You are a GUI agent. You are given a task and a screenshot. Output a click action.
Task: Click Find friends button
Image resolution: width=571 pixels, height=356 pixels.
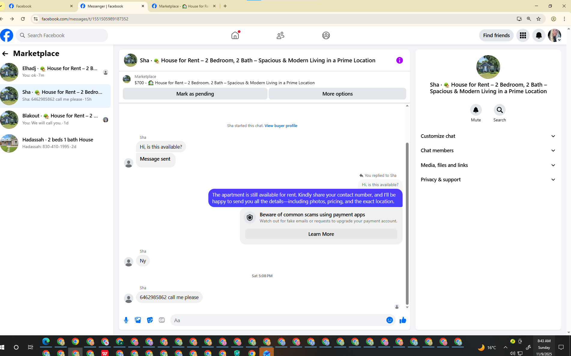[x=496, y=35]
